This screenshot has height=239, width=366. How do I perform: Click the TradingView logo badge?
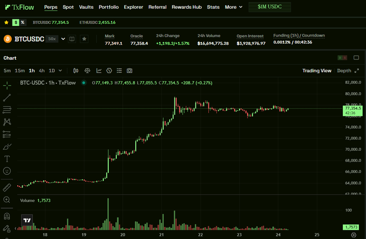[x=27, y=220]
